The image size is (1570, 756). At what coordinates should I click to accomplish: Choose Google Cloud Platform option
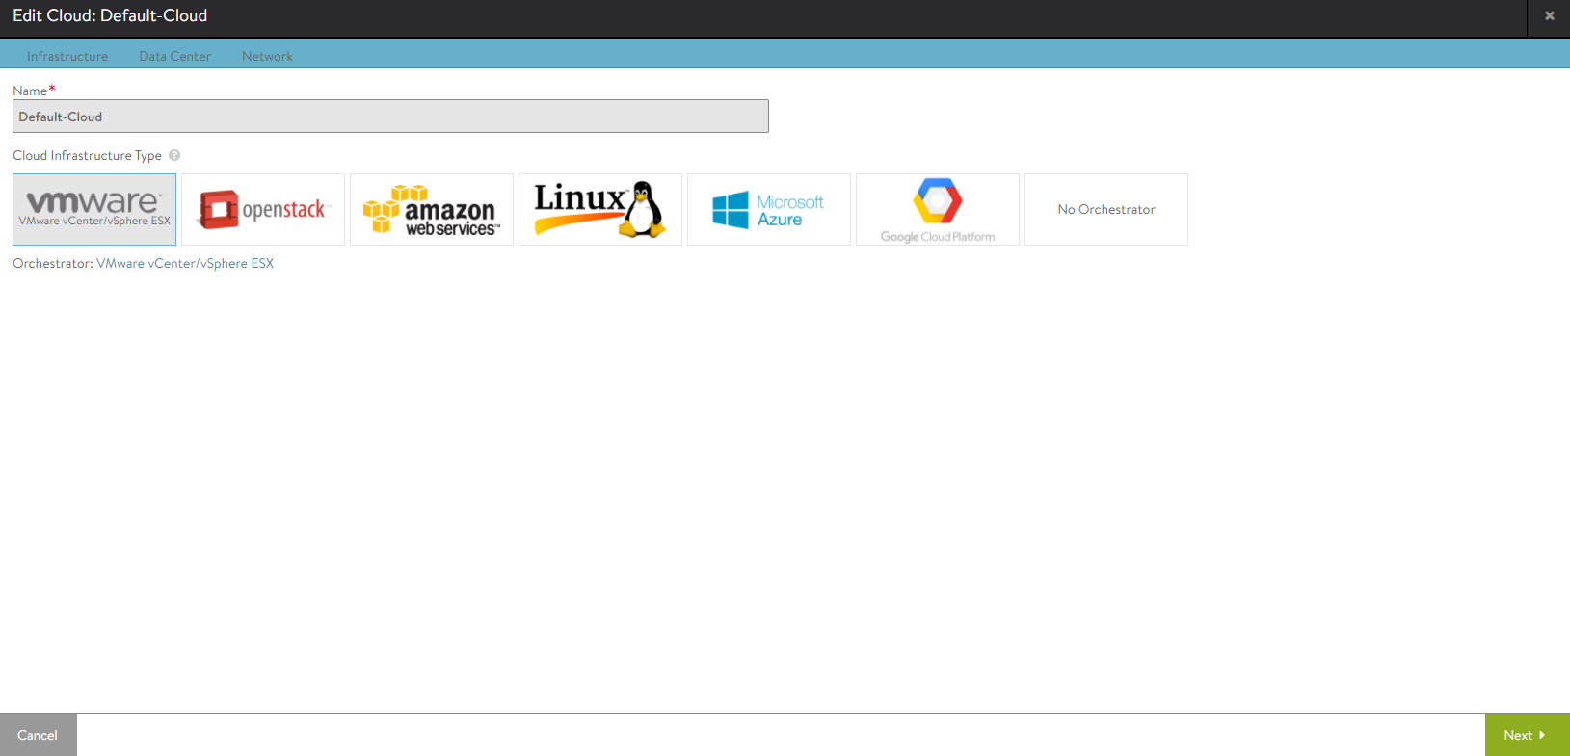point(938,209)
